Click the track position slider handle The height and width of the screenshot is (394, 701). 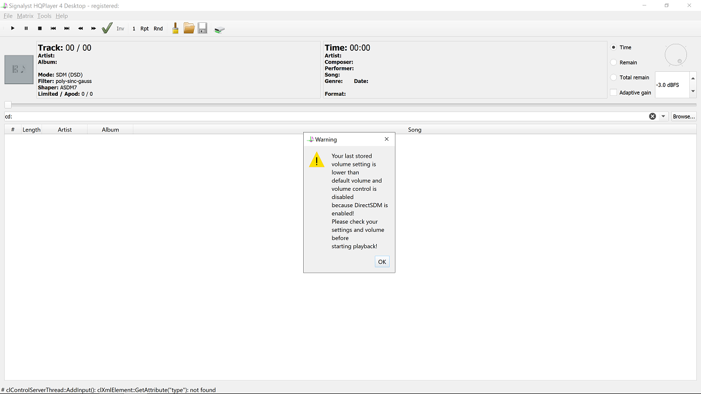coord(8,104)
